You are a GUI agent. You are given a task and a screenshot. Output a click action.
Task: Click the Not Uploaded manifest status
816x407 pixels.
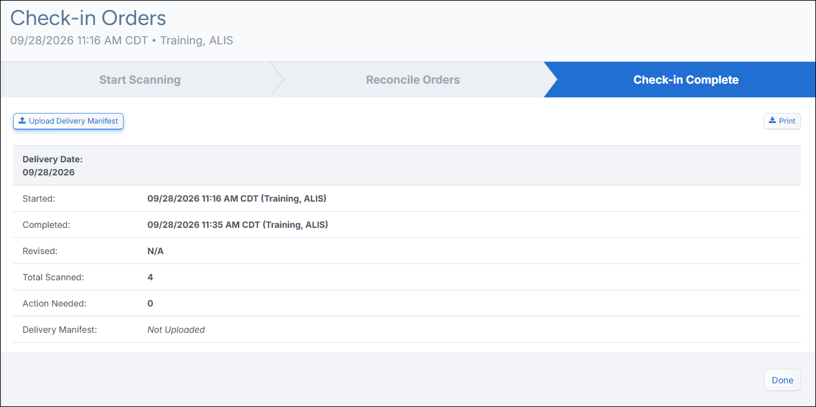pyautogui.click(x=176, y=330)
